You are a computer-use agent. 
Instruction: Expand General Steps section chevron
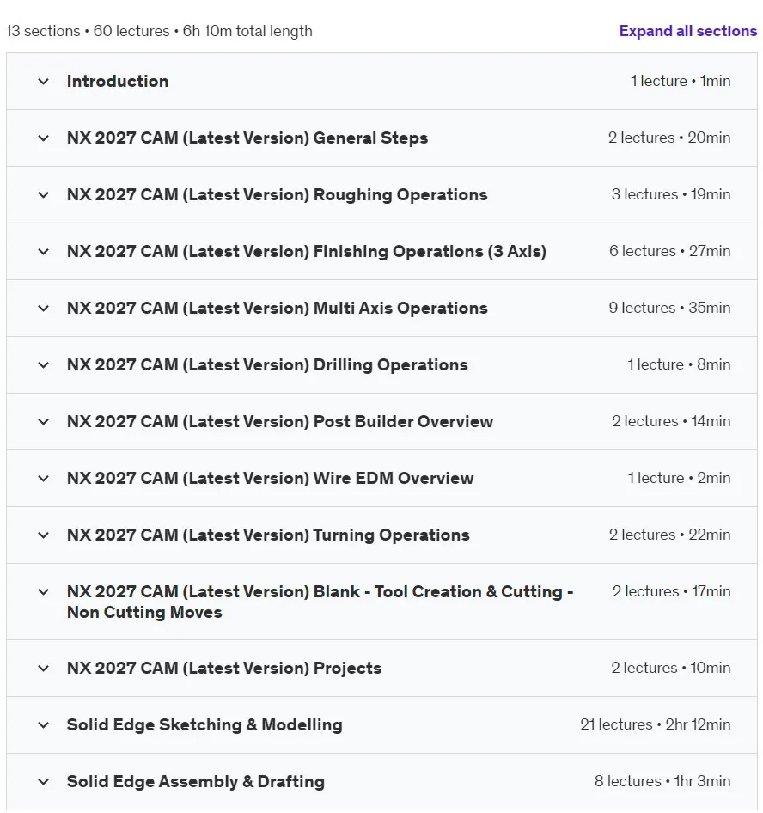[44, 138]
